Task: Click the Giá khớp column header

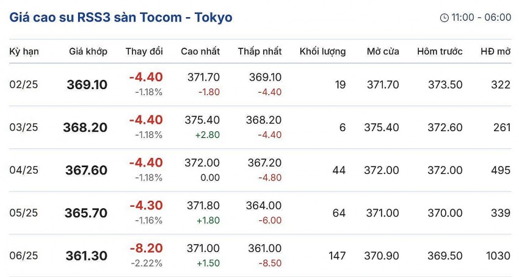Action: point(89,51)
